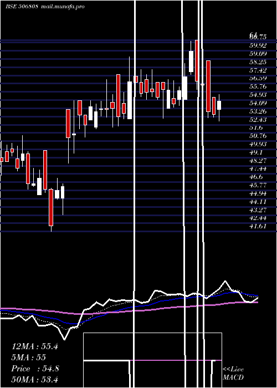Click the 49.93 price axis label
The width and height of the screenshot is (277, 388).
pos(258,144)
